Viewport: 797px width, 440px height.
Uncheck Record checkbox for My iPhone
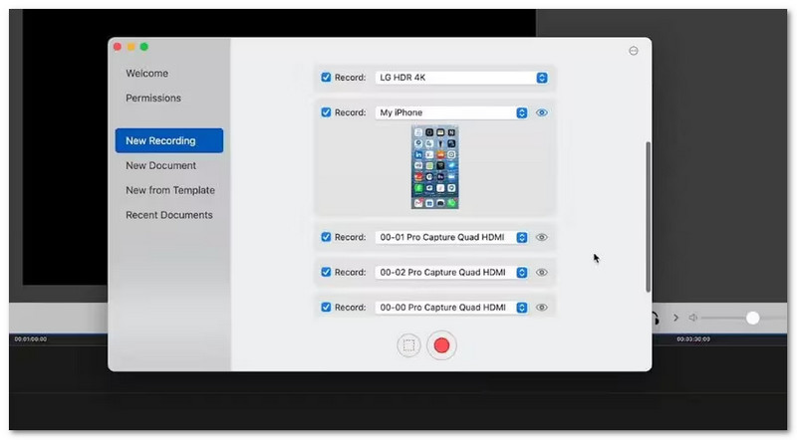326,112
